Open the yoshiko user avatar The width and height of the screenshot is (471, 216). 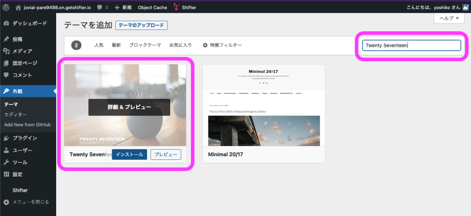[x=465, y=7]
